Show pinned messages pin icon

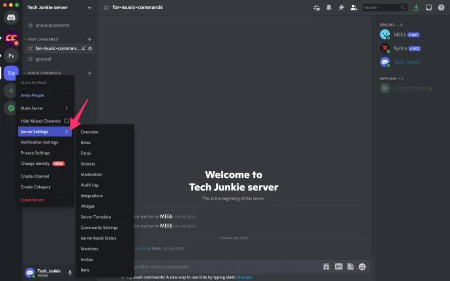tap(341, 8)
